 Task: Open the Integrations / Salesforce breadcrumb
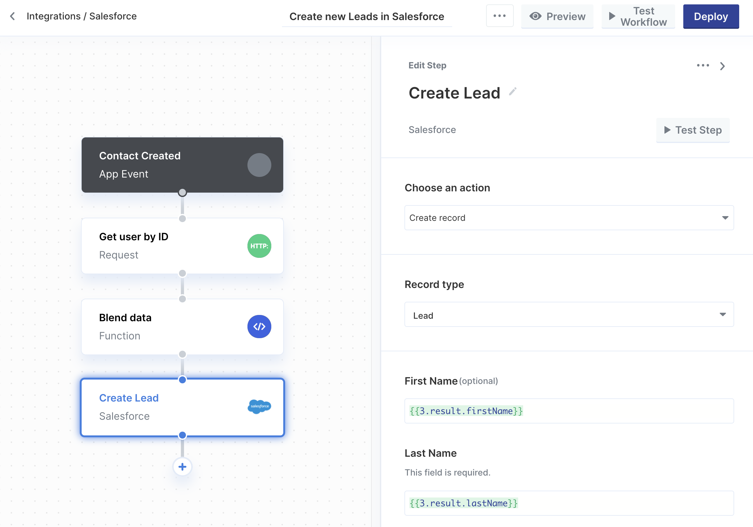[81, 16]
